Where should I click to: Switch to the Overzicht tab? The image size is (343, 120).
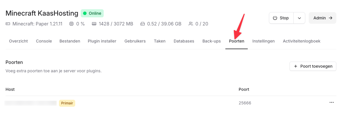pos(18,41)
